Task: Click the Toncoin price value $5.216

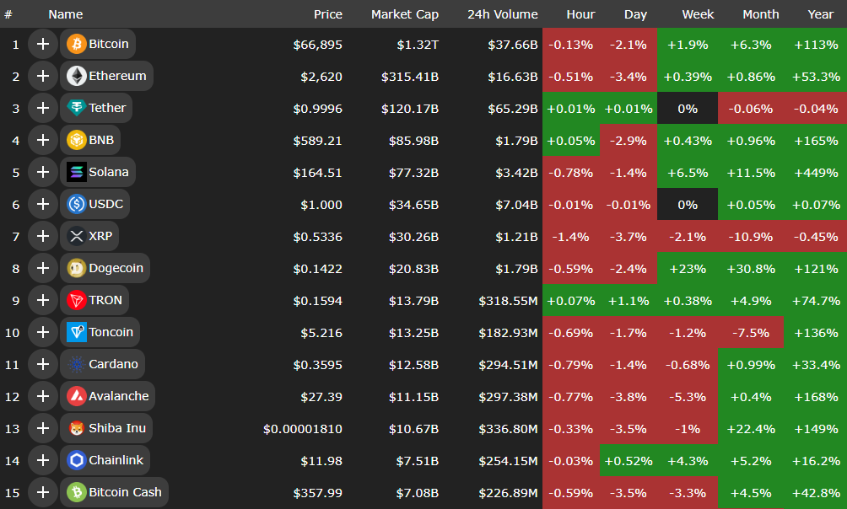Action: pos(321,332)
